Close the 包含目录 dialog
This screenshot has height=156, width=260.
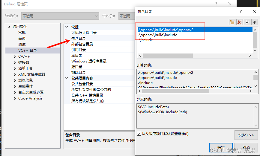coord(254,11)
